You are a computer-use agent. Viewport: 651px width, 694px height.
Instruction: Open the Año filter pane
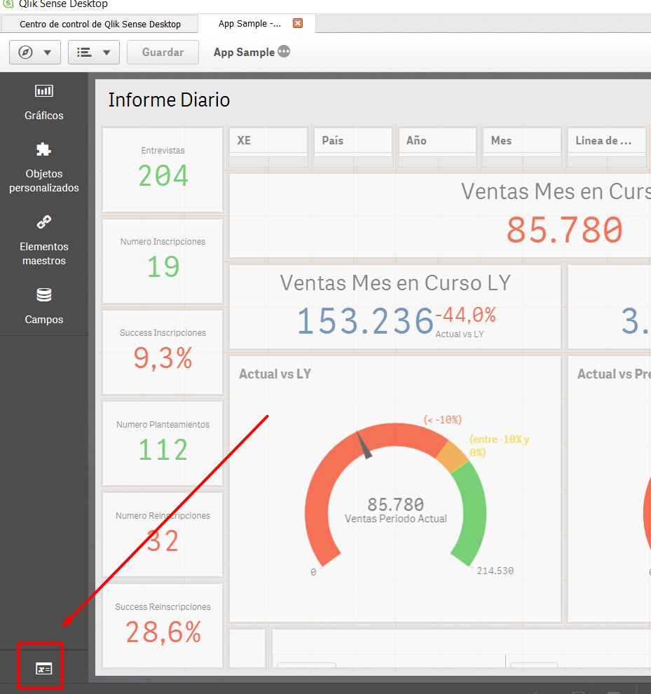[x=438, y=147]
